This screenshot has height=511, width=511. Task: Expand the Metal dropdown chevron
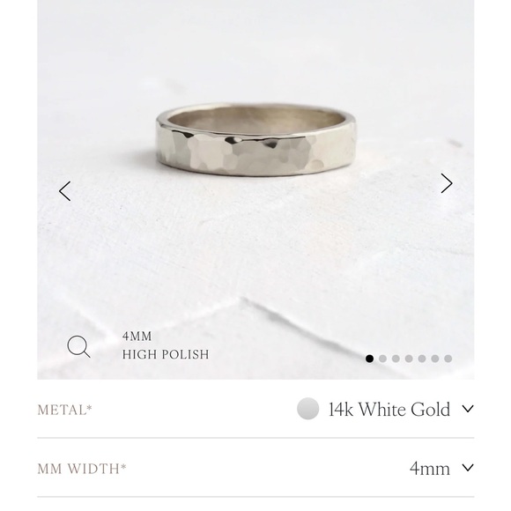(x=468, y=409)
